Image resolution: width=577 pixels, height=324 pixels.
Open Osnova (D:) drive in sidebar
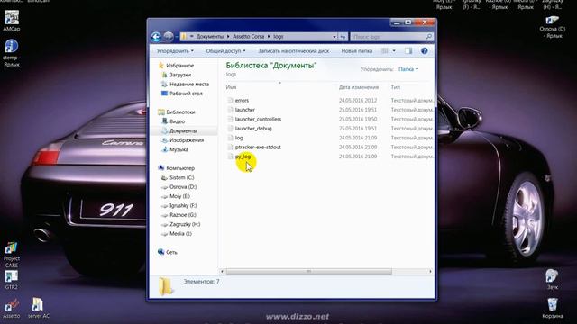pos(183,187)
